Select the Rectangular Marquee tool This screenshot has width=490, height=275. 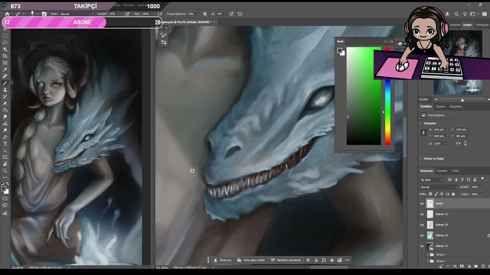coord(5,36)
